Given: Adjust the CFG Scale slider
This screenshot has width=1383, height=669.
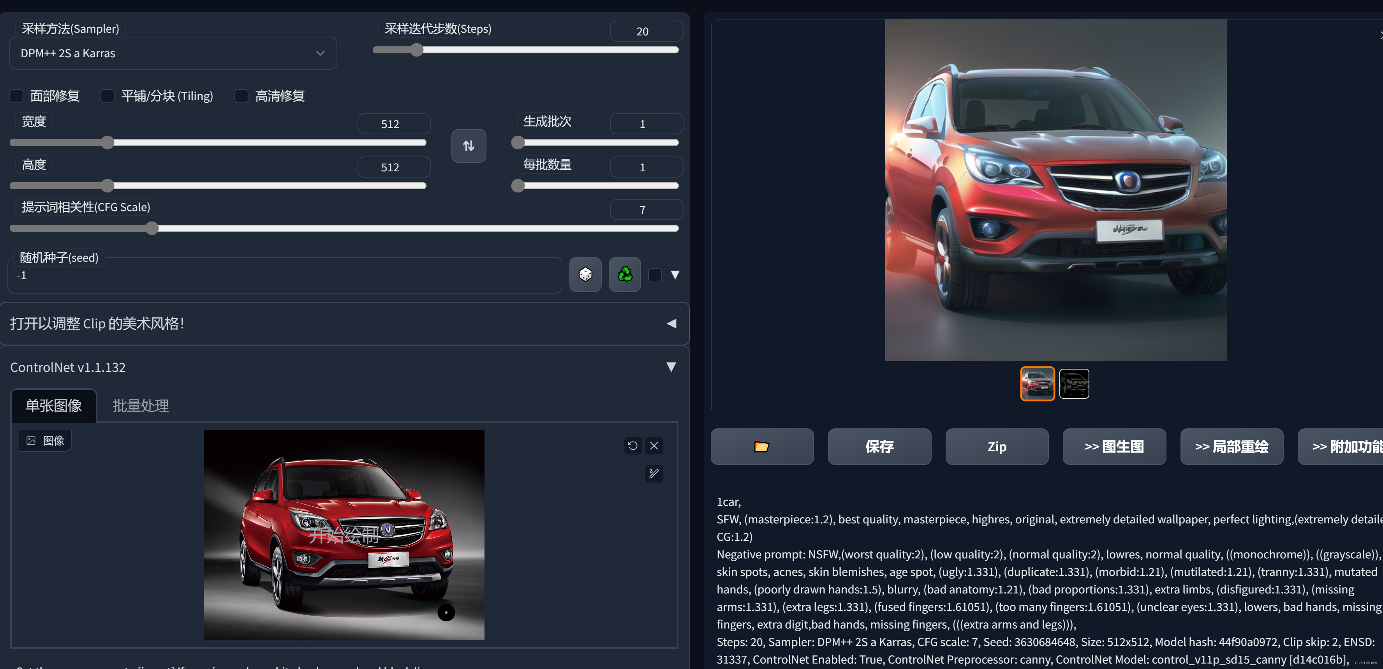Looking at the screenshot, I should click(x=344, y=228).
